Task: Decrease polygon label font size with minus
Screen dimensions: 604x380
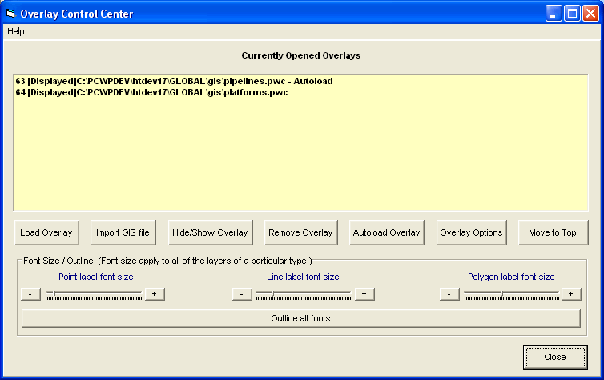Action: (449, 294)
